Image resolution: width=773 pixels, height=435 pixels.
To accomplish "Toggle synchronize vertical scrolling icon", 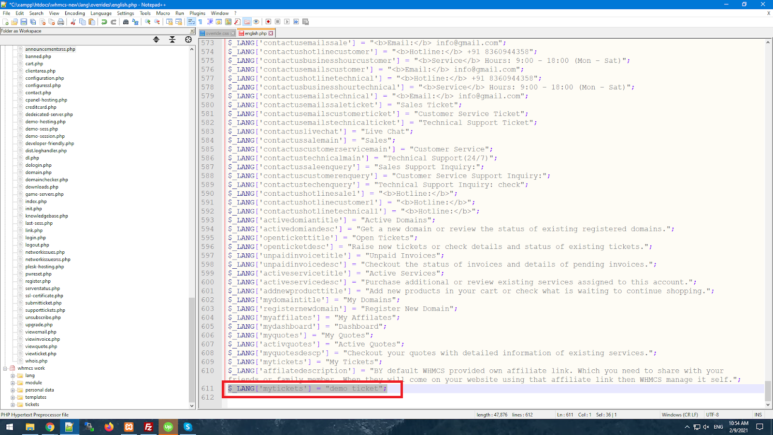I will [x=170, y=22].
